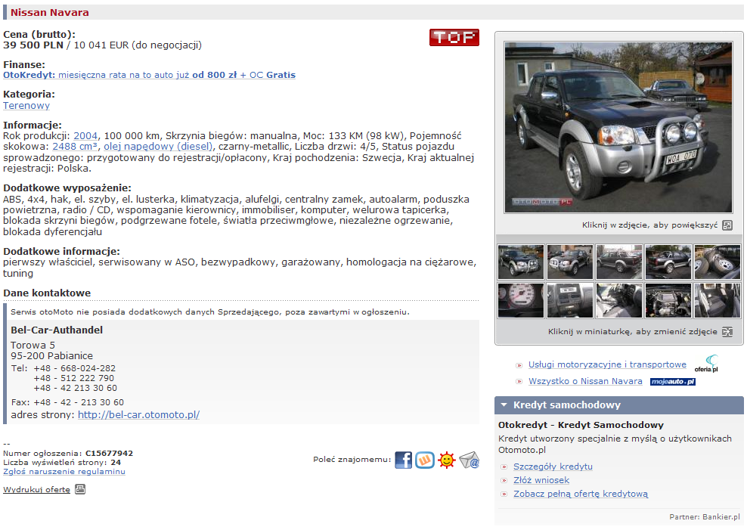This screenshot has height=527, width=747.
Task: Click the Dane kontaktowe heading
Action: 47,293
